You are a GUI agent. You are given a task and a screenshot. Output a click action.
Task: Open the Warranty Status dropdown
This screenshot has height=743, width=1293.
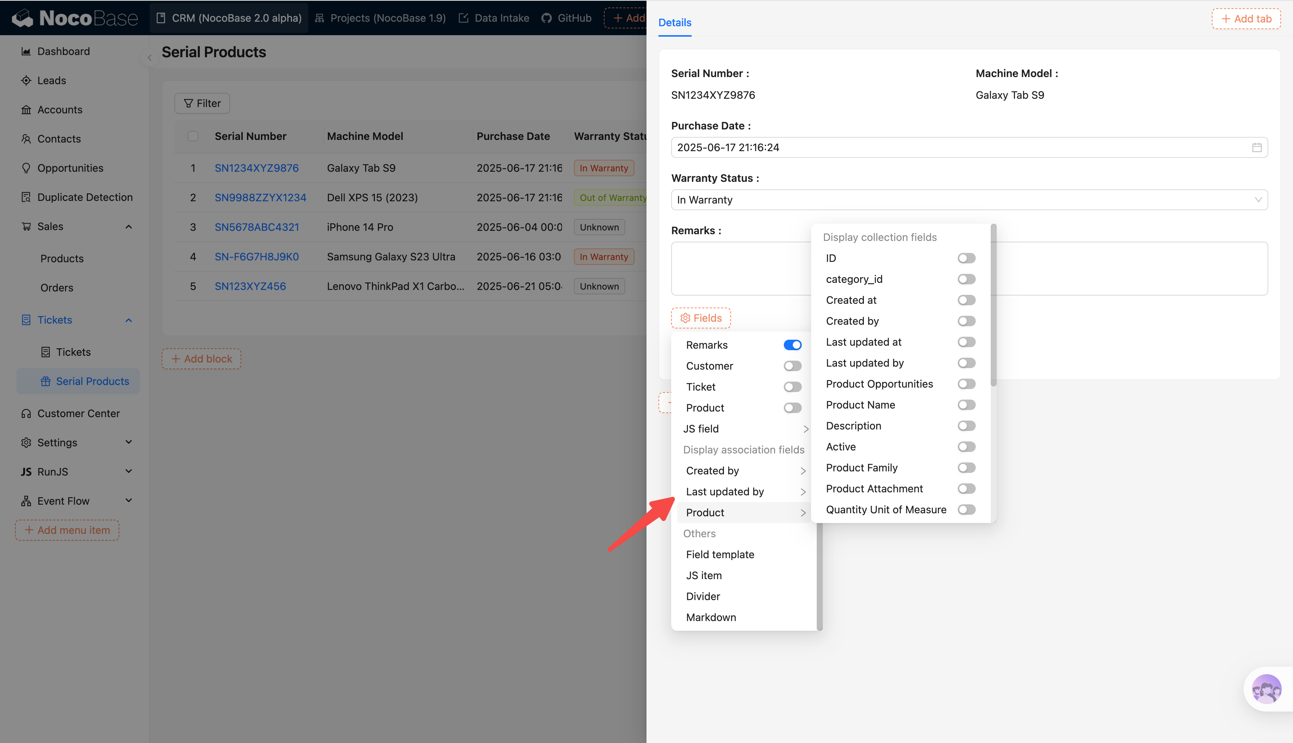(x=969, y=199)
